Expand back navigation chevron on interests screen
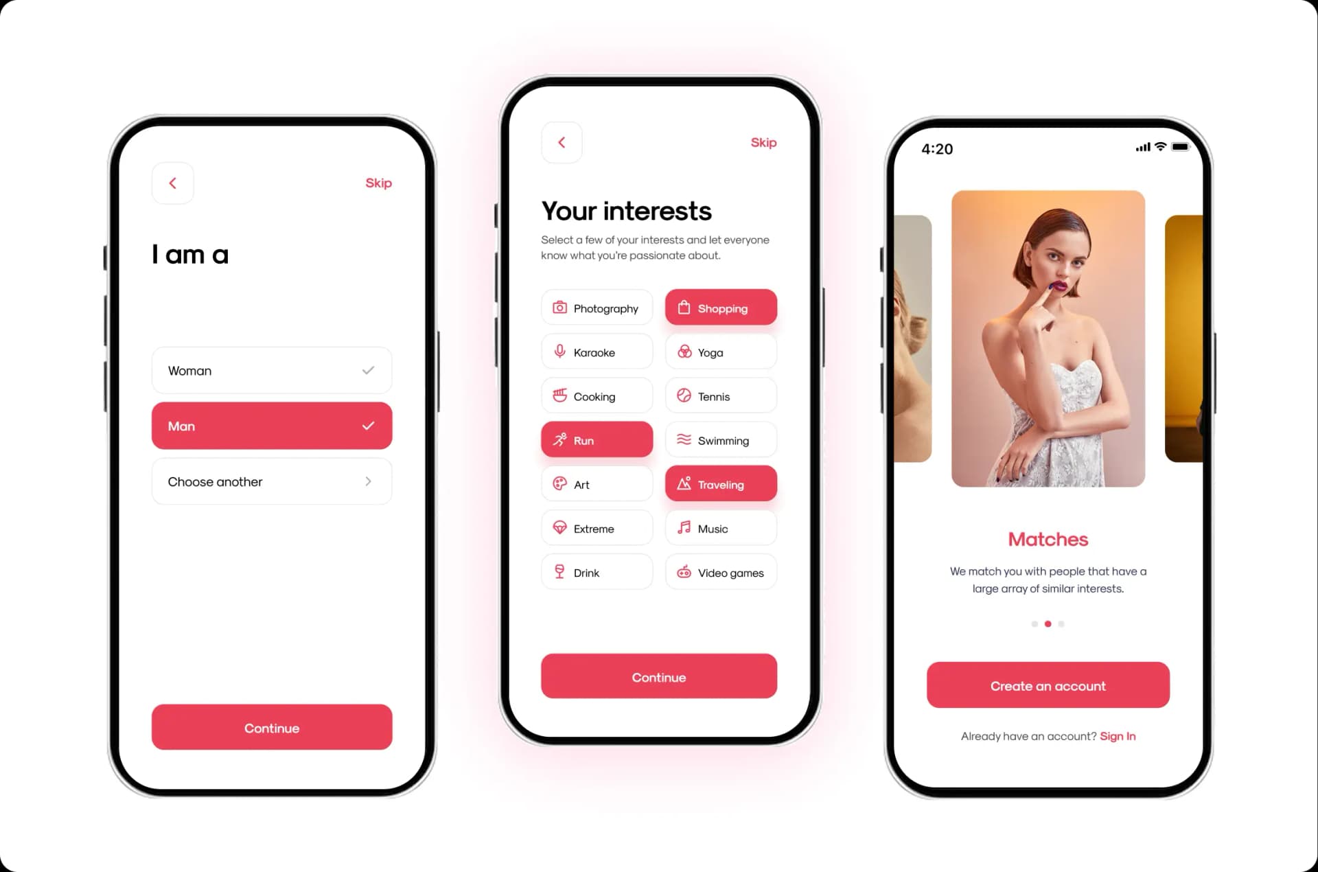Viewport: 1318px width, 872px height. [562, 141]
